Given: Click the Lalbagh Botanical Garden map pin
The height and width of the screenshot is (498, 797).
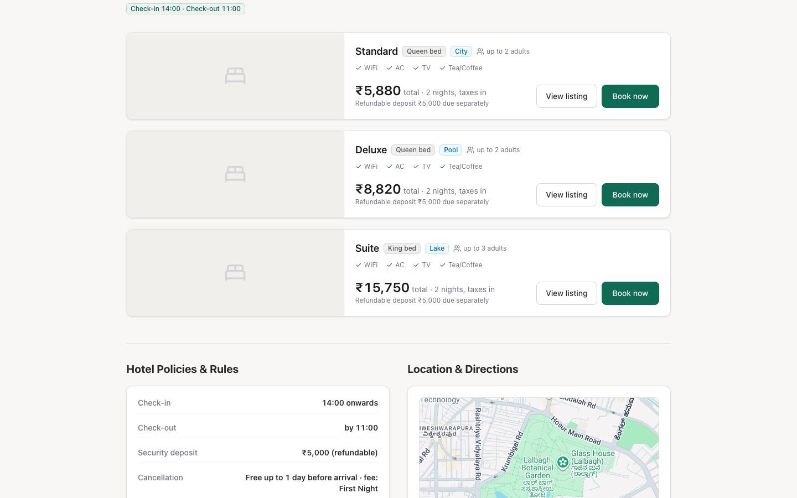Looking at the screenshot, I should coord(563,462).
